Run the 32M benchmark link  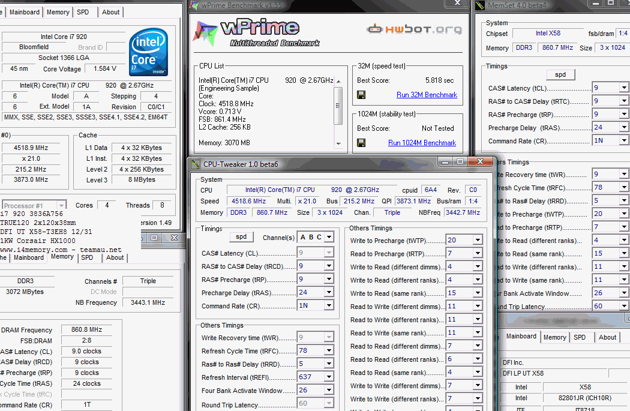pyautogui.click(x=427, y=95)
